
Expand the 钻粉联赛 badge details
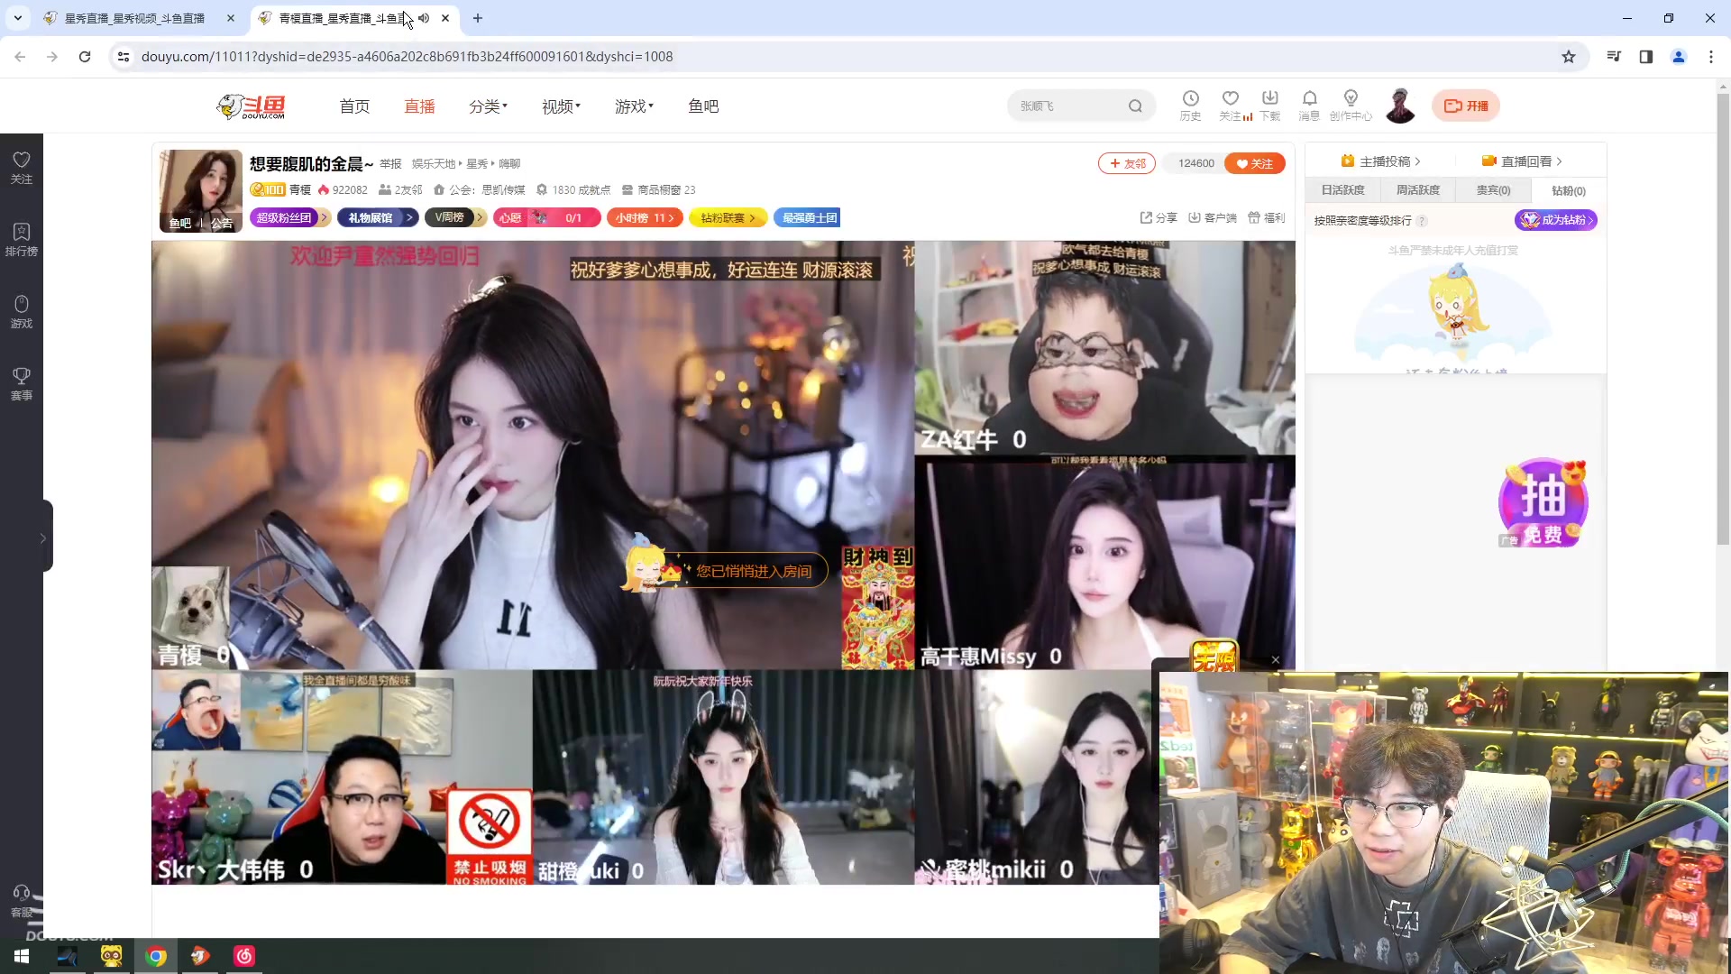pos(727,217)
